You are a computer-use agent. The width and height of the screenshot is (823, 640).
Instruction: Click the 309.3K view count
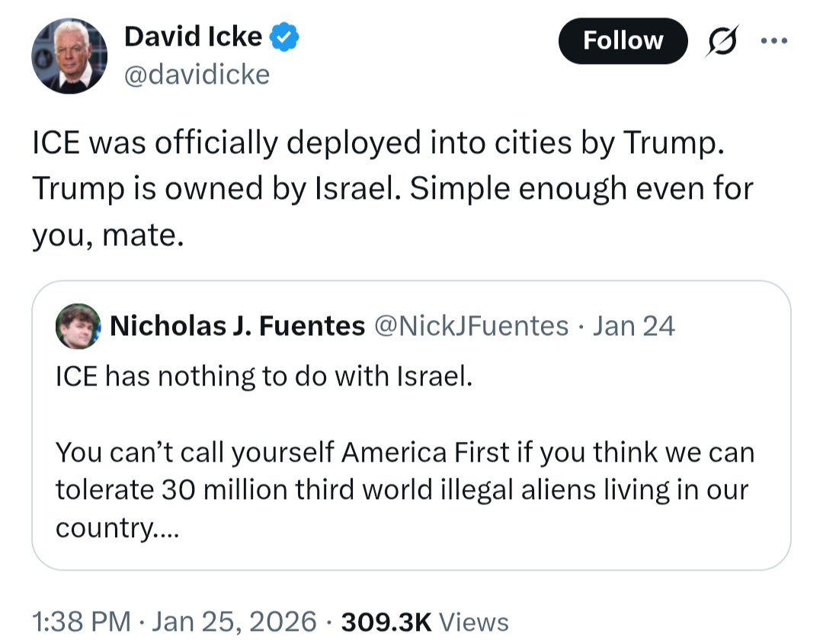[387, 622]
